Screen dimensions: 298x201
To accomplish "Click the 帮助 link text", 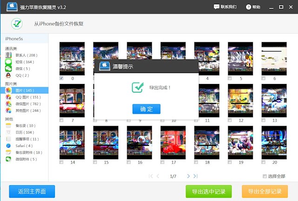I will (257, 7).
